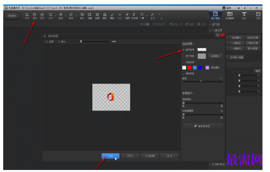Click the Return to cutout button
The height and width of the screenshot is (172, 270).
pyautogui.click(x=150, y=156)
